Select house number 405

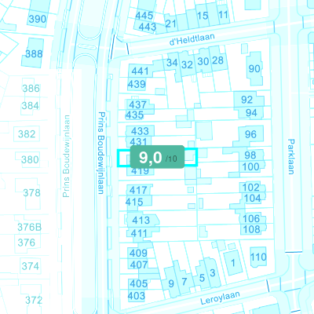(x=139, y=283)
